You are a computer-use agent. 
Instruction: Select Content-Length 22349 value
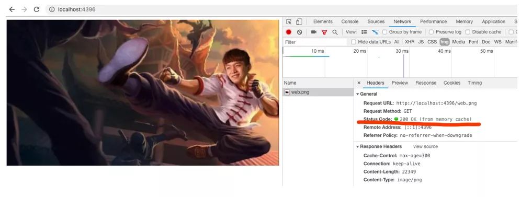(409, 171)
